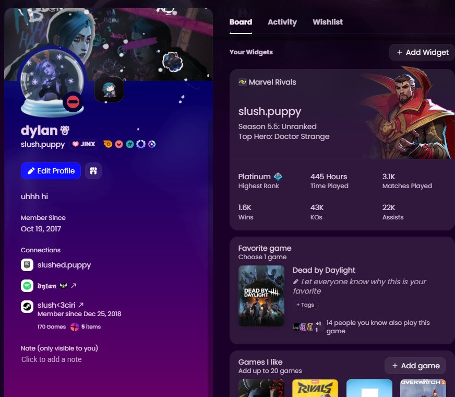Click the 3.1K Matches Played stat
Screen dimensions: 455x397
click(407, 181)
